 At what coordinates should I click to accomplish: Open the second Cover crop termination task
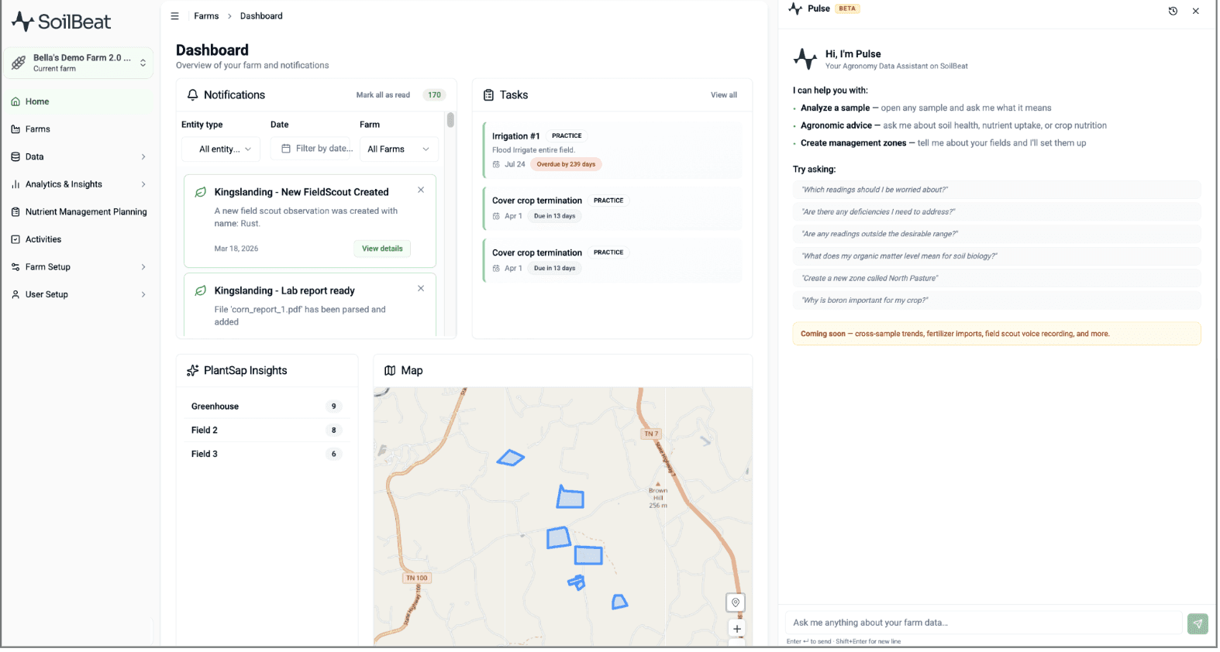(612, 260)
